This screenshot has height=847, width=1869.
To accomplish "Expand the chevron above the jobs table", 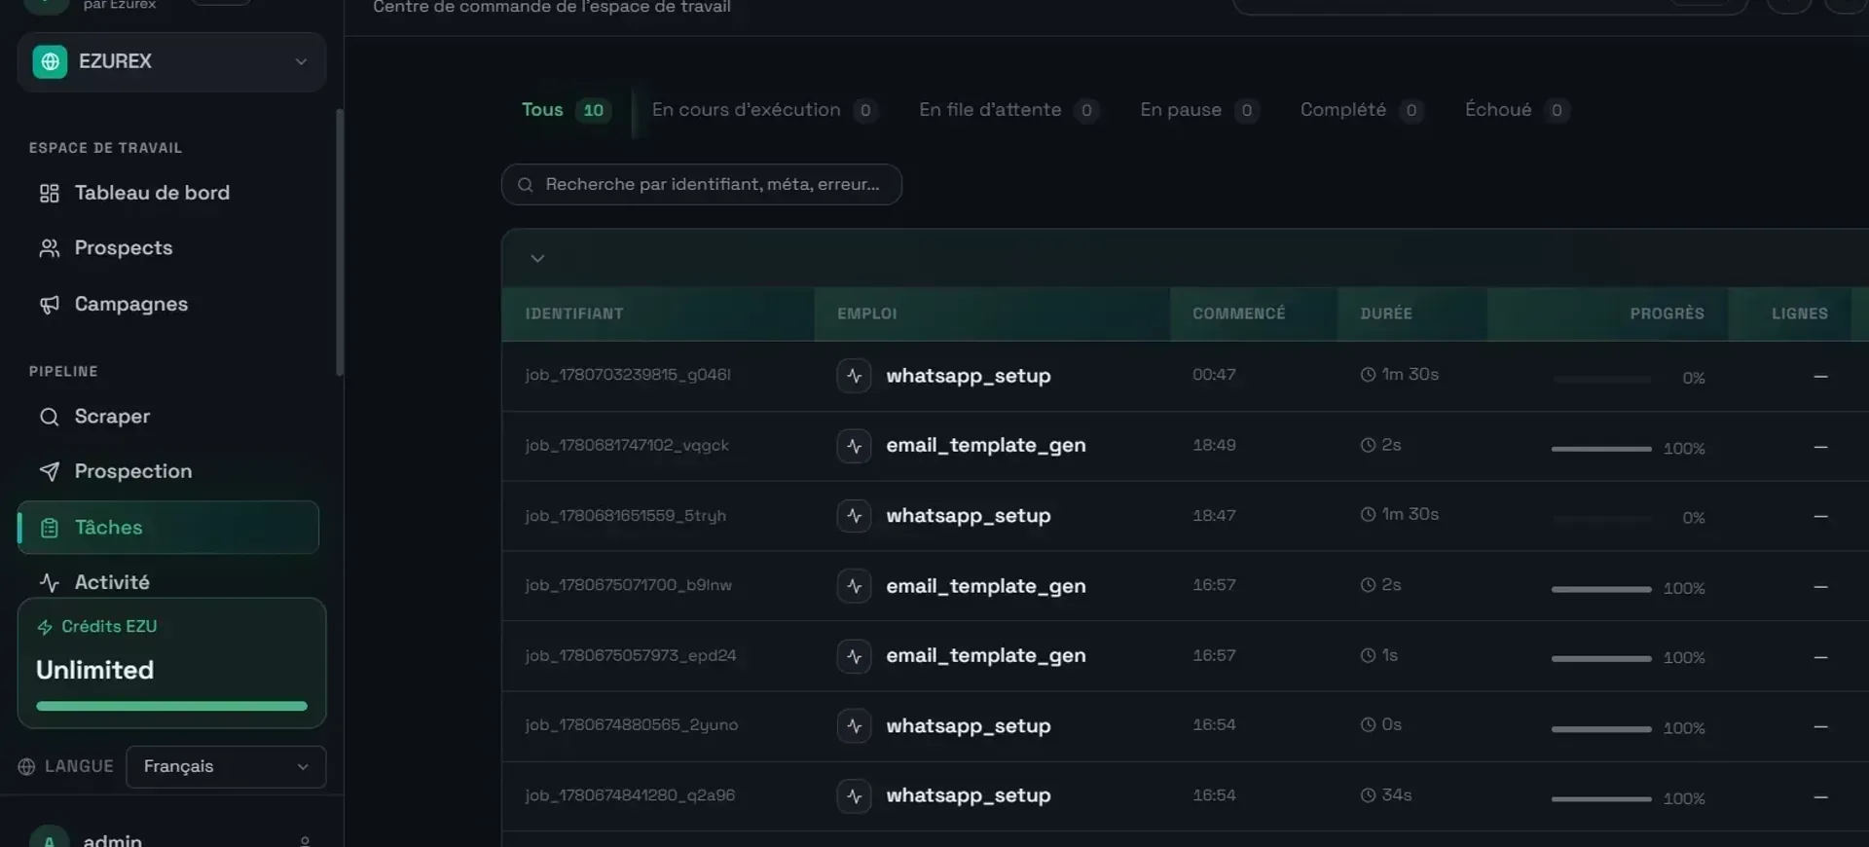I will pos(537,258).
